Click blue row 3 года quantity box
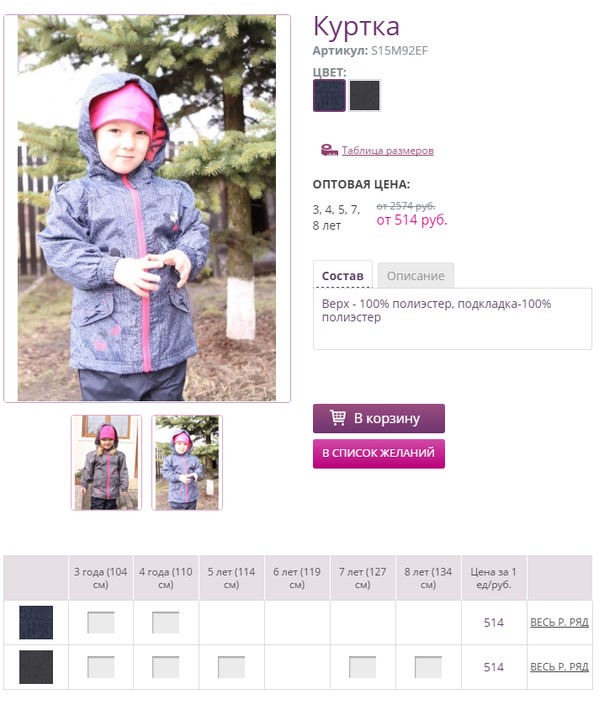Image resolution: width=599 pixels, height=705 pixels. click(101, 623)
